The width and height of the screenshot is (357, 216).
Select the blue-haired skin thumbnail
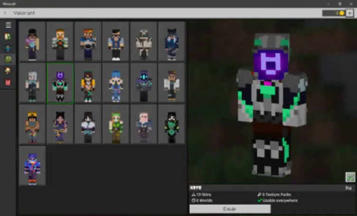click(x=116, y=83)
